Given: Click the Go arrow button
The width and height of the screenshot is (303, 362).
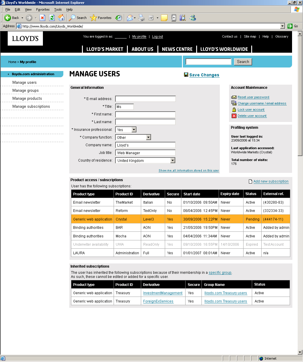Looking at the screenshot, I should (292, 26).
